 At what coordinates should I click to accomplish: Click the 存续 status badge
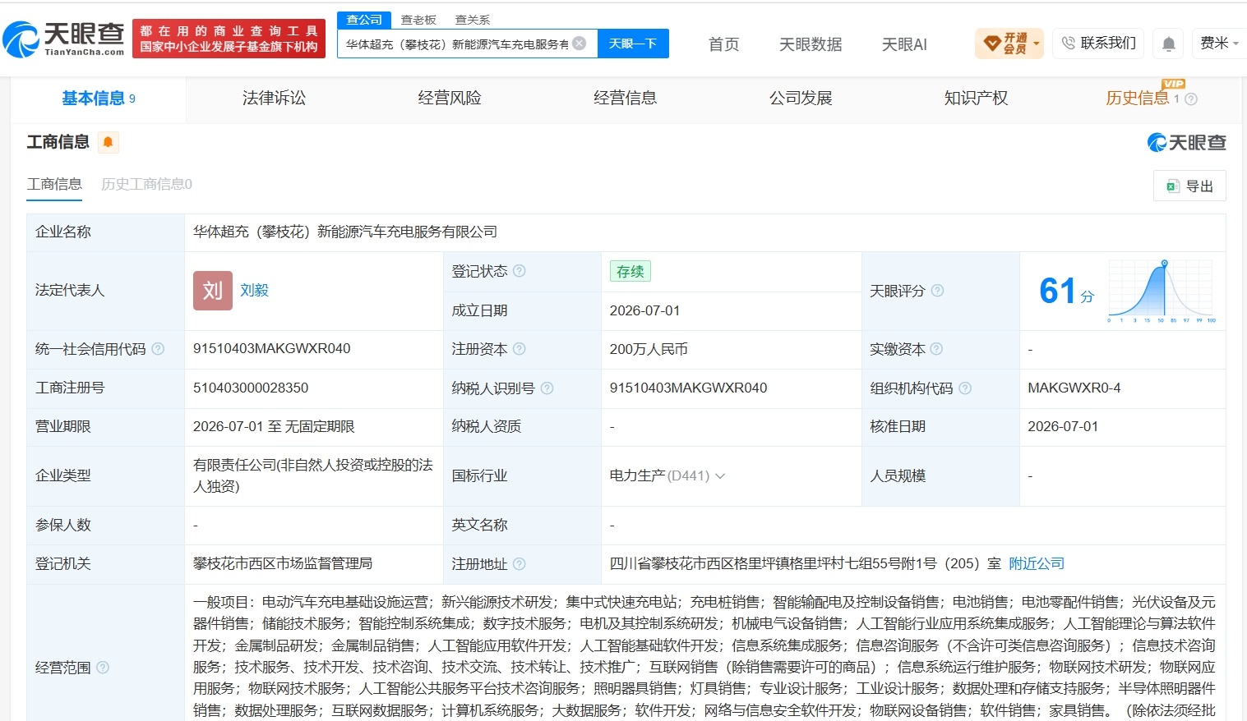coord(630,271)
